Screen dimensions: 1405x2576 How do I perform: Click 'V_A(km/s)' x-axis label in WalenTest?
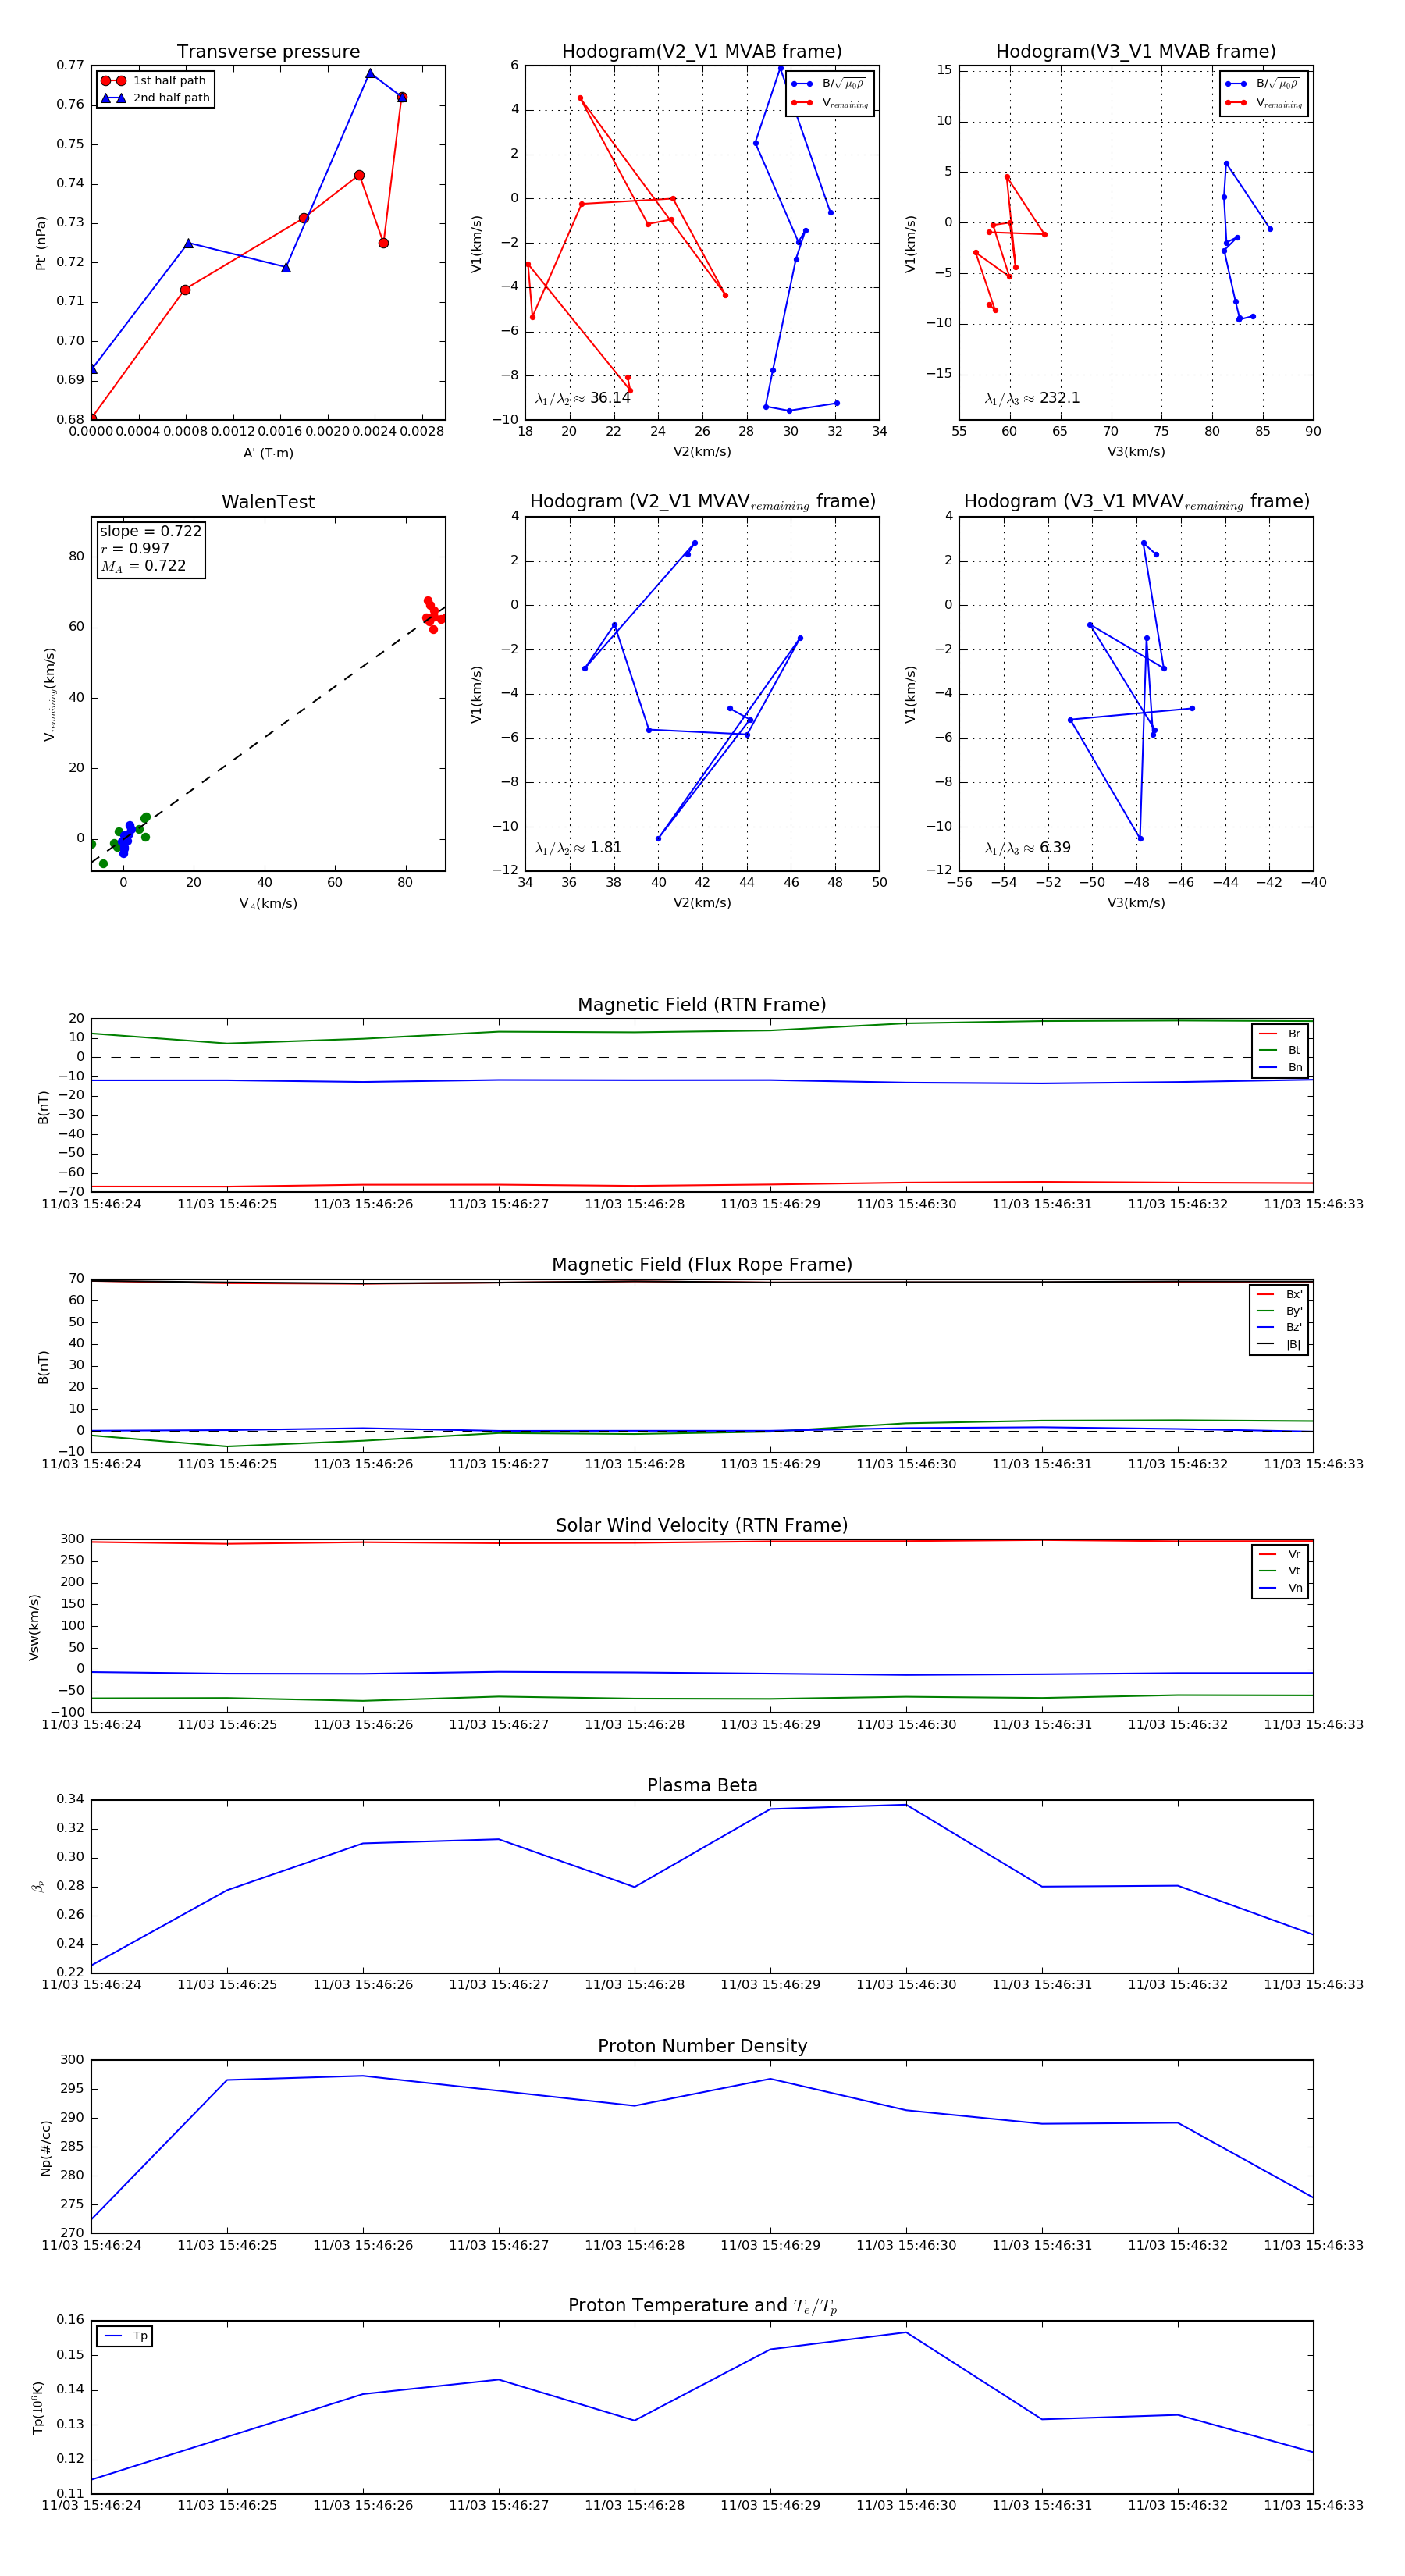pyautogui.click(x=268, y=904)
